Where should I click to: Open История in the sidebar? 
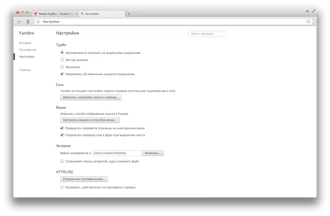25,43
